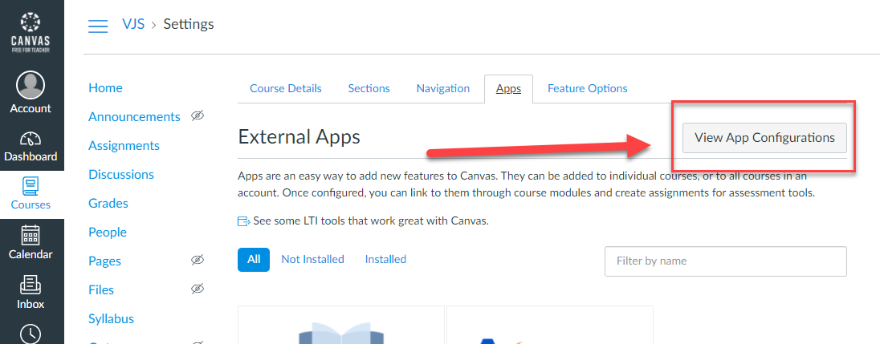This screenshot has width=880, height=344.
Task: Go to Dashboard via speedometer icon
Action: tap(31, 140)
